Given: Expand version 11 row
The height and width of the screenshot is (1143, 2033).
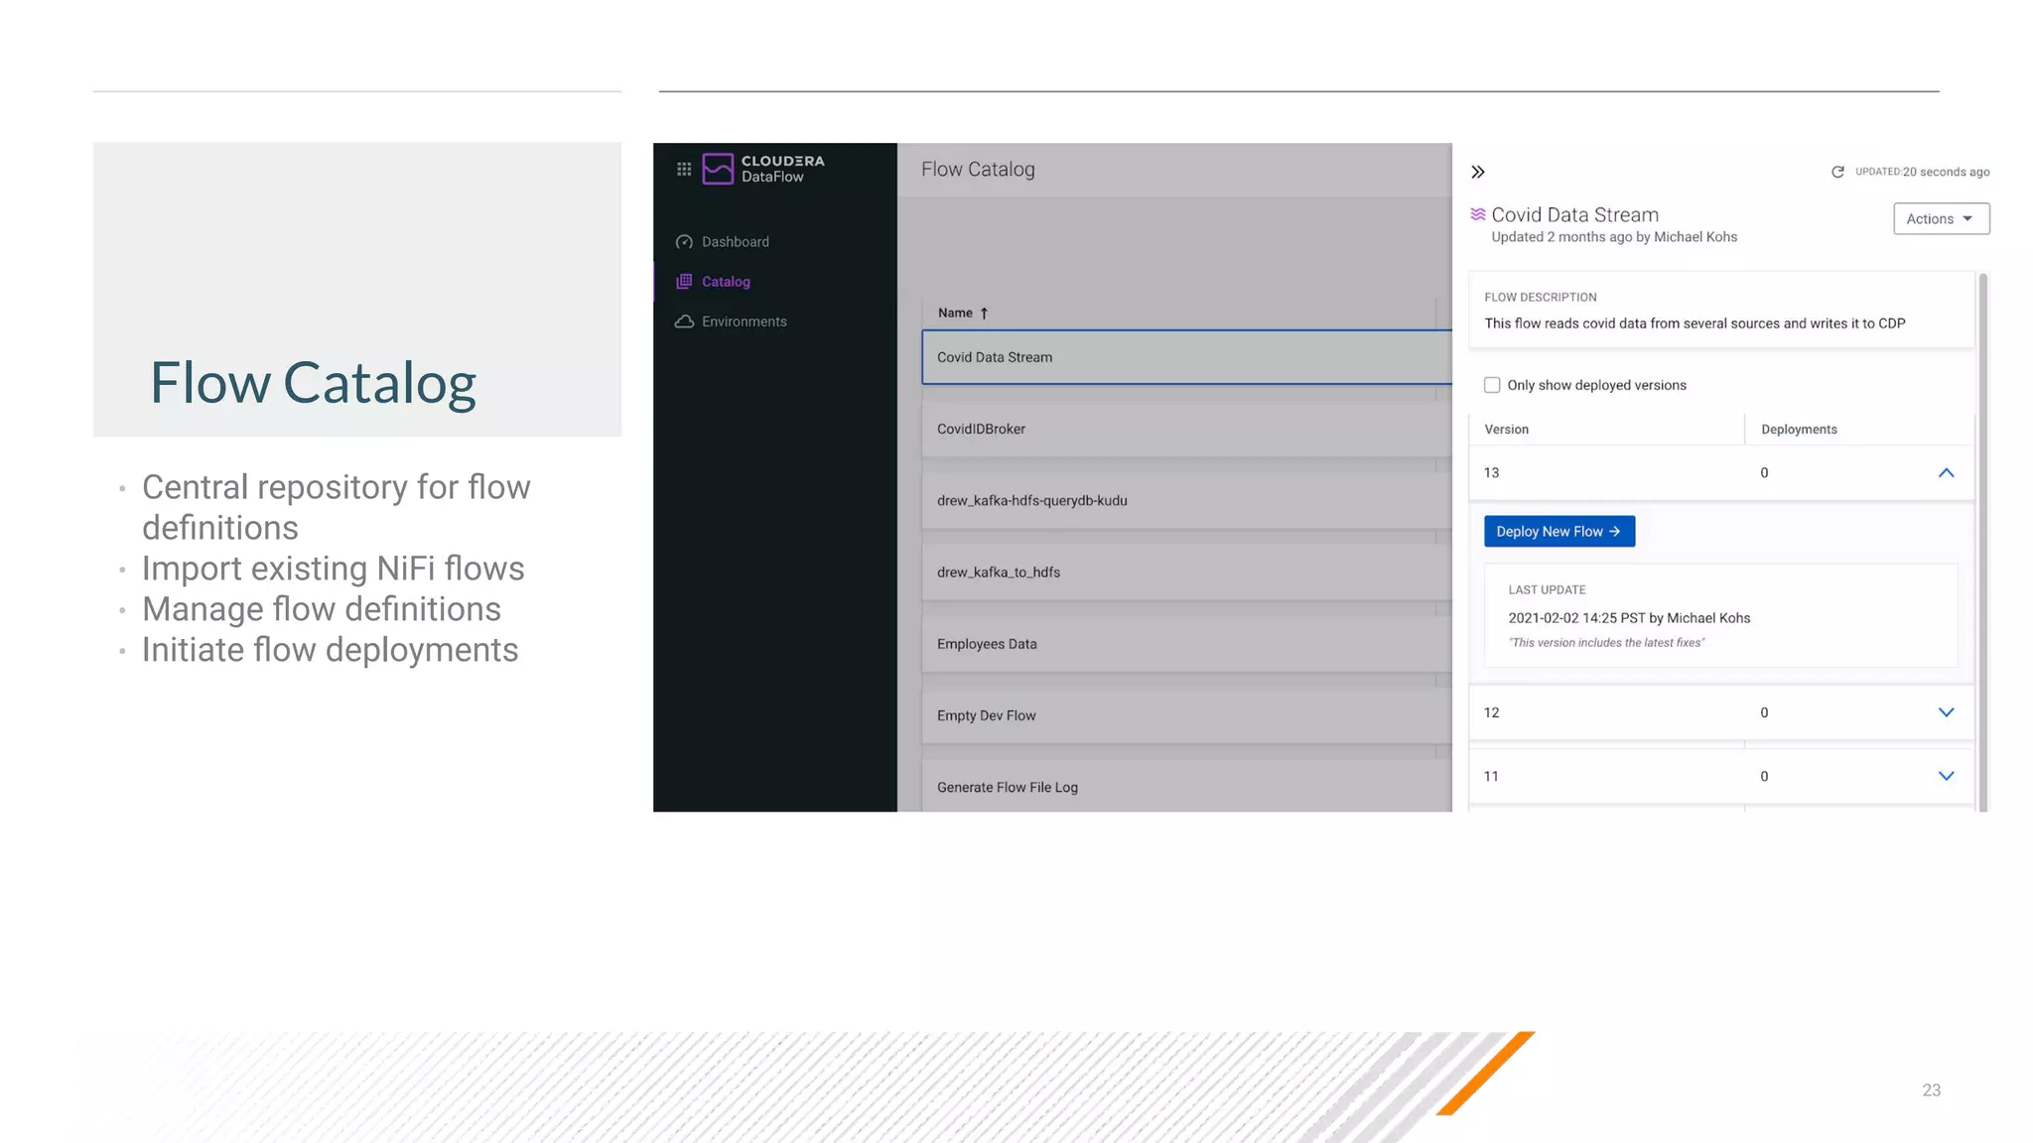Looking at the screenshot, I should coord(1946,776).
